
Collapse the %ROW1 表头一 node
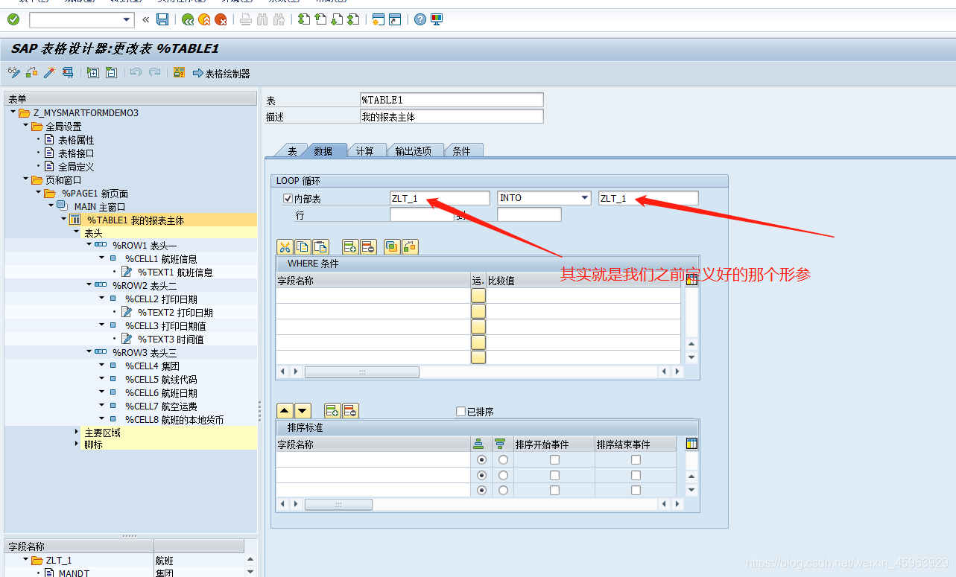coord(89,244)
